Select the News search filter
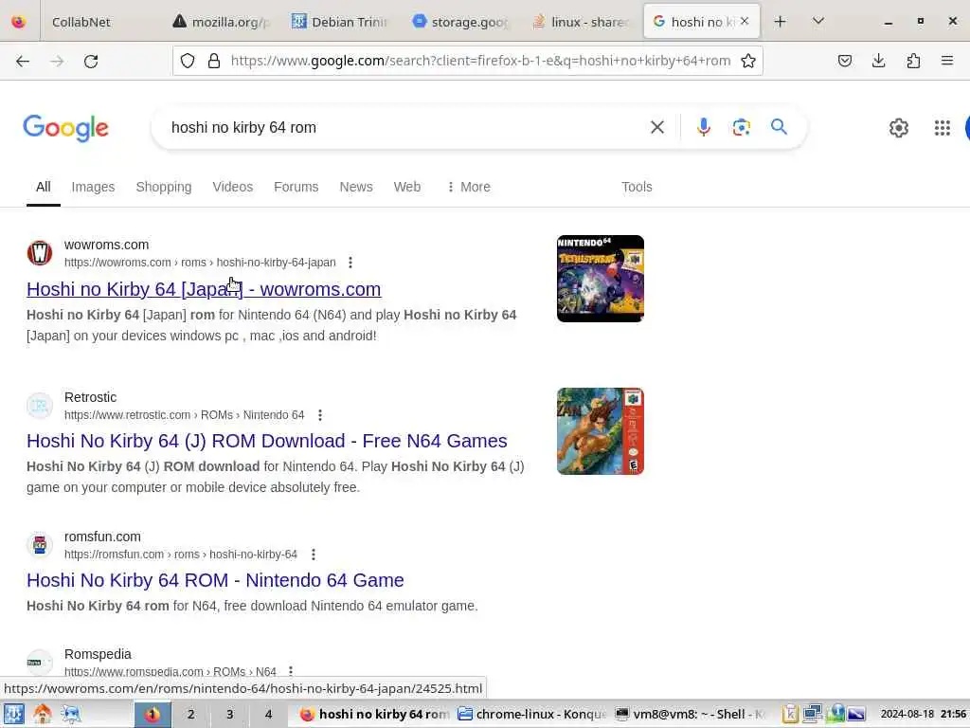This screenshot has height=728, width=970. click(356, 187)
